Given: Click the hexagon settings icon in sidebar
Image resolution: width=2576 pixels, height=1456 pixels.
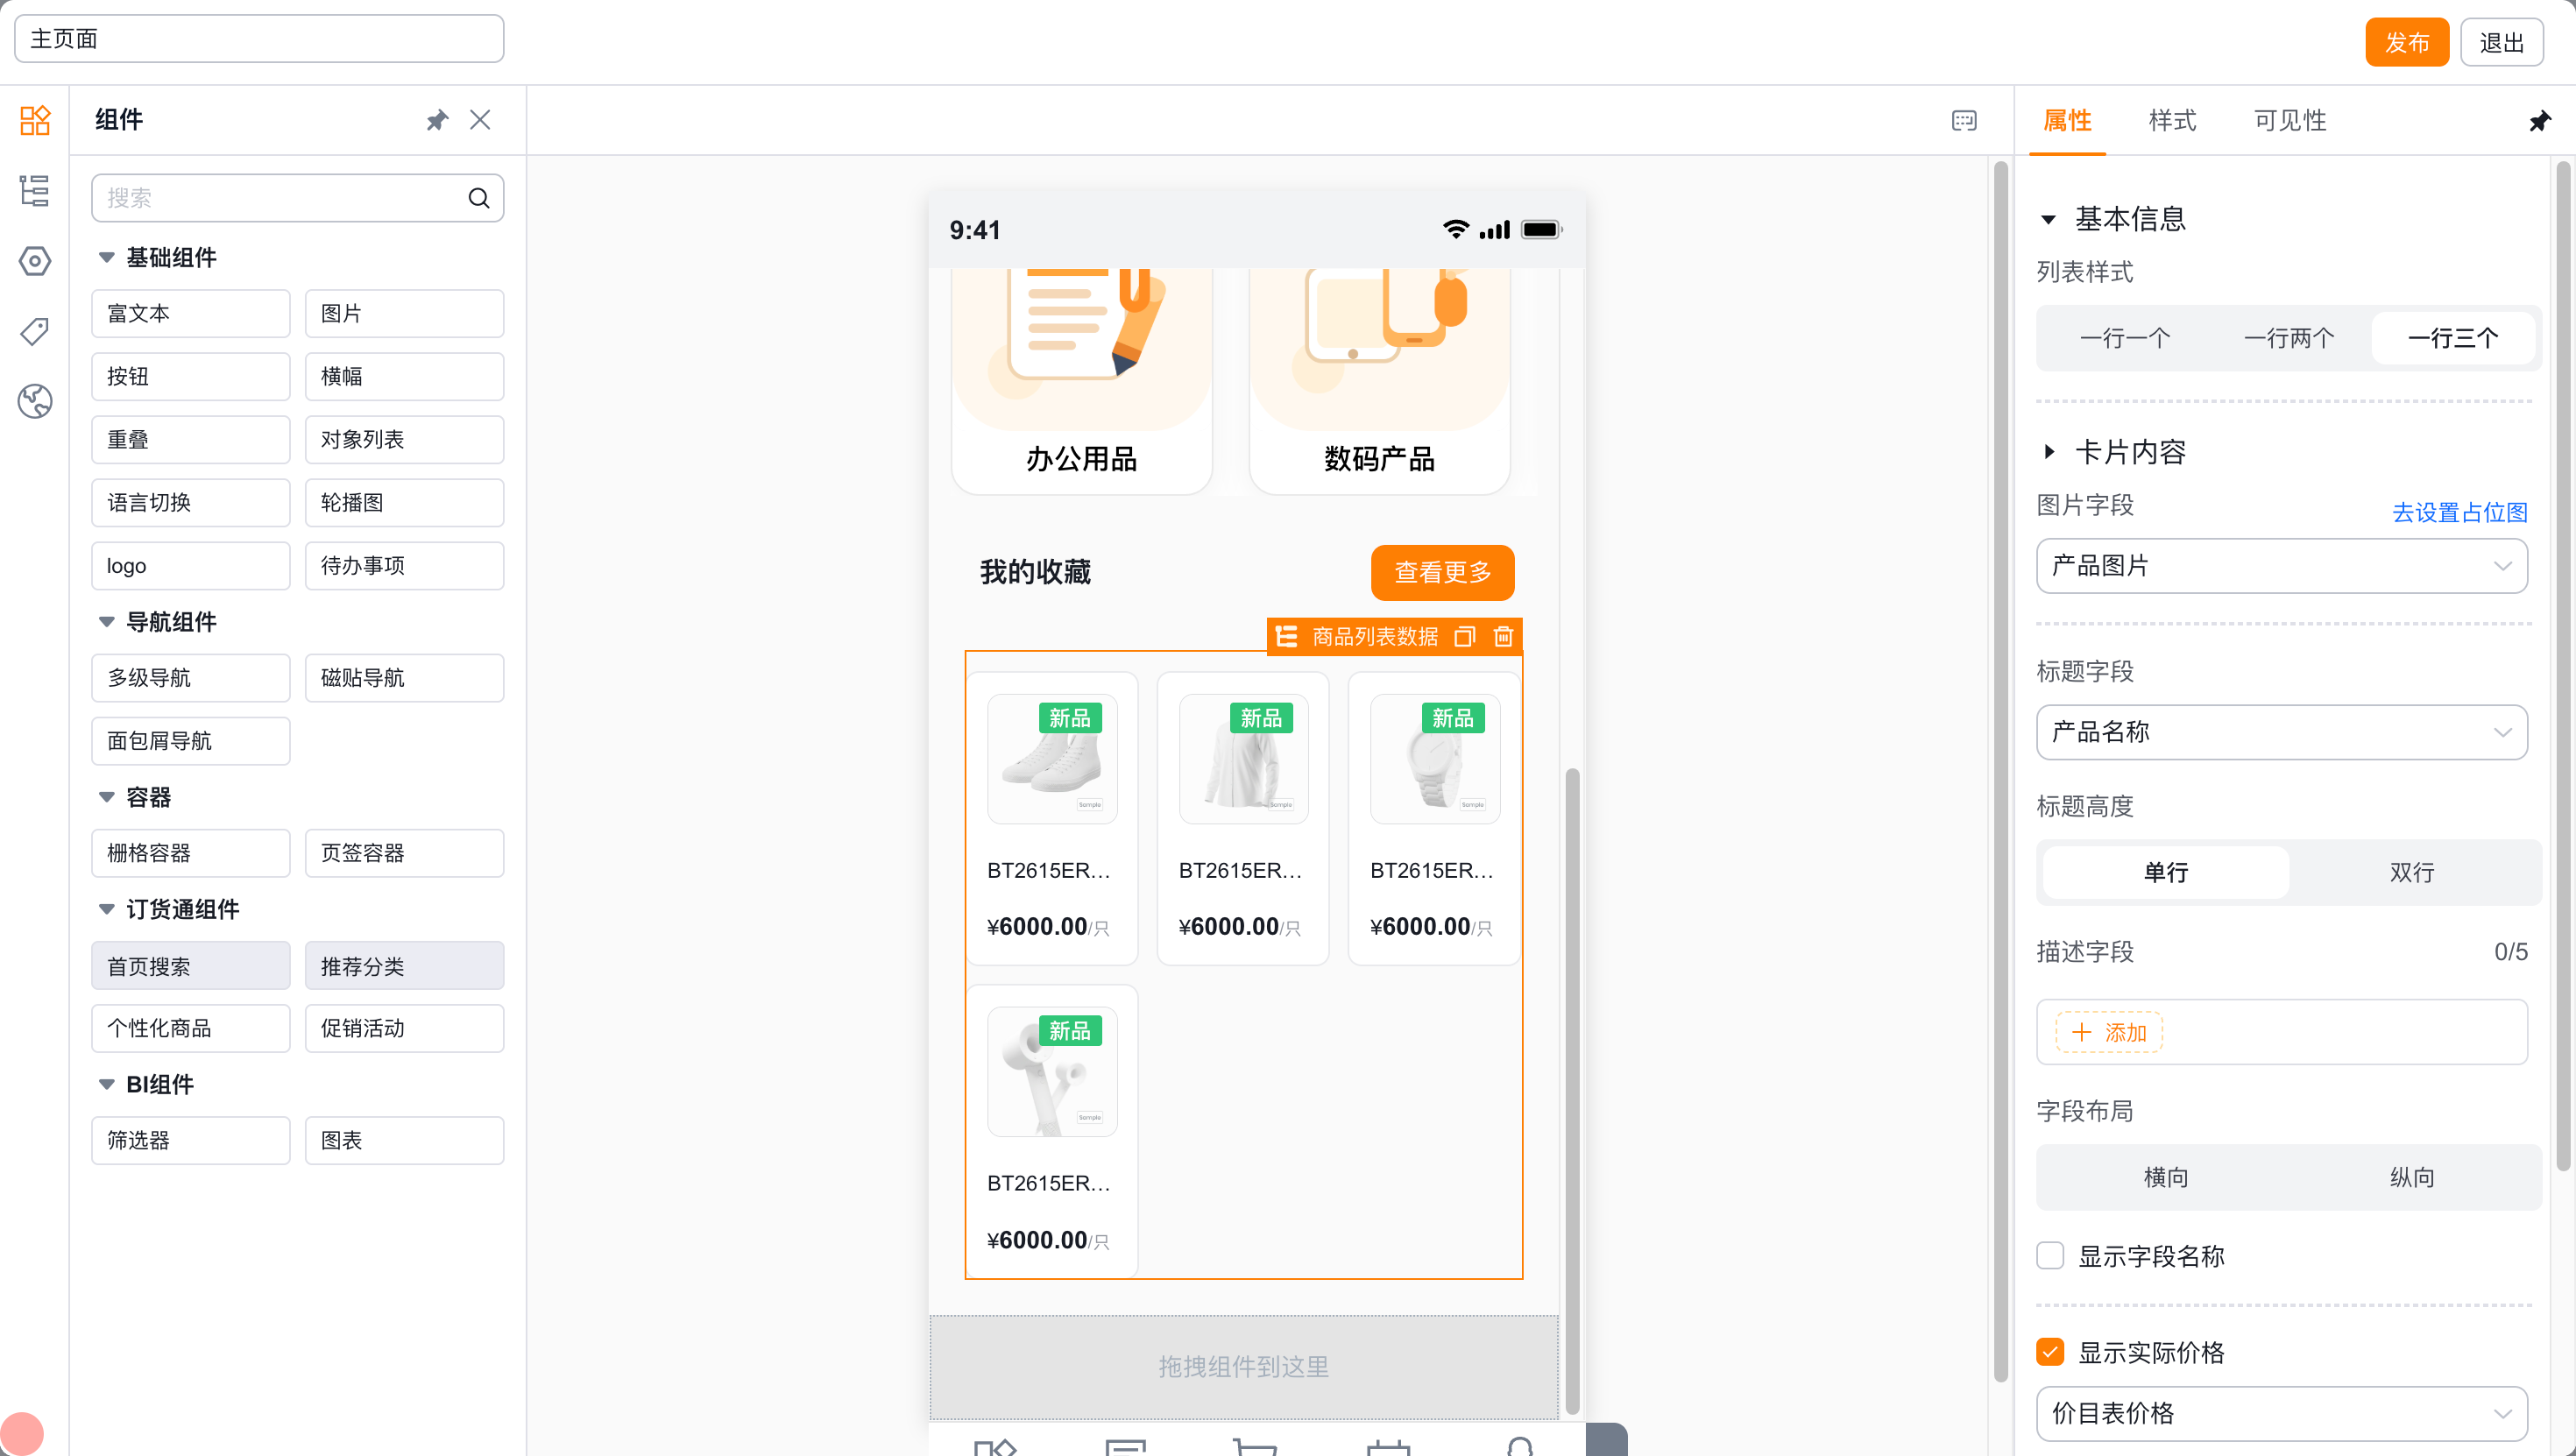Looking at the screenshot, I should point(35,261).
